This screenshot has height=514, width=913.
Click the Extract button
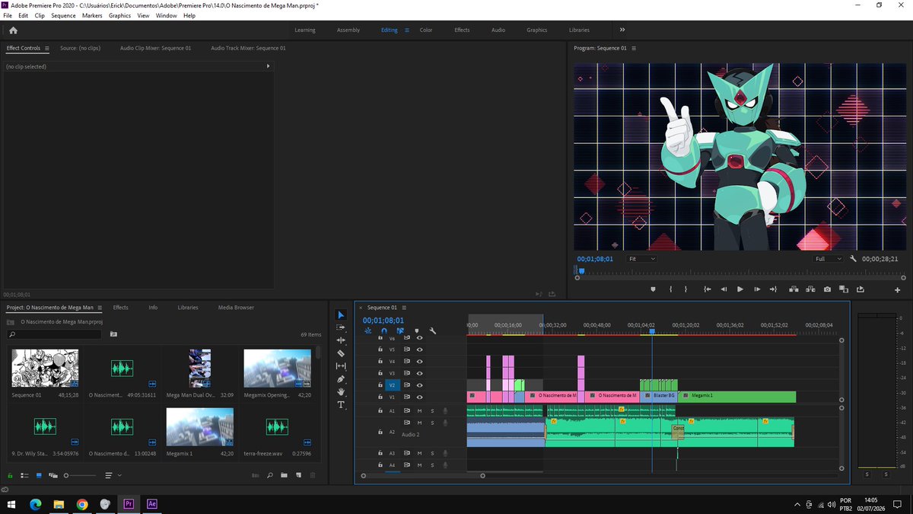pyautogui.click(x=810, y=289)
